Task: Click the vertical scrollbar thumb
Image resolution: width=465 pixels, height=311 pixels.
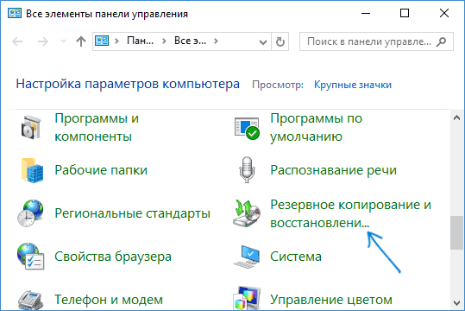Action: coord(456,233)
